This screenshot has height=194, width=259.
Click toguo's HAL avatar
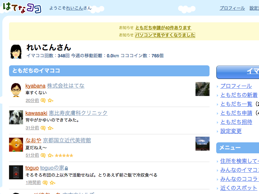(16, 172)
